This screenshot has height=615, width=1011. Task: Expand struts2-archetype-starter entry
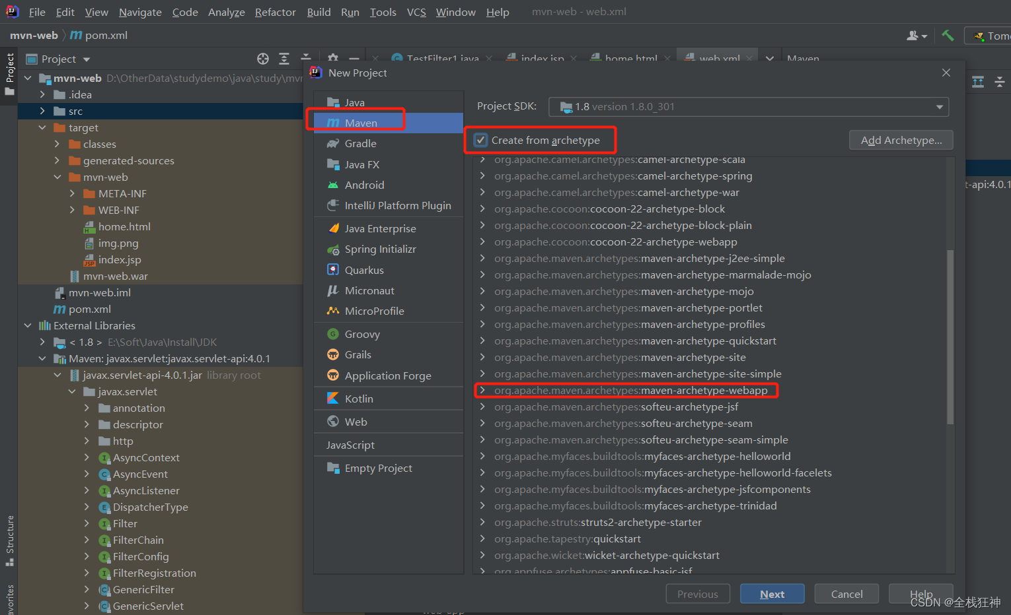(x=482, y=522)
